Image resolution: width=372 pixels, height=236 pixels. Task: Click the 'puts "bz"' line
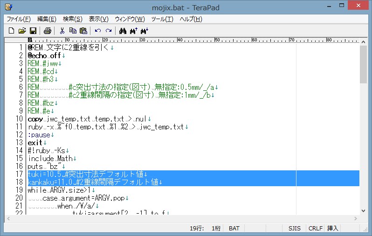[46, 166]
